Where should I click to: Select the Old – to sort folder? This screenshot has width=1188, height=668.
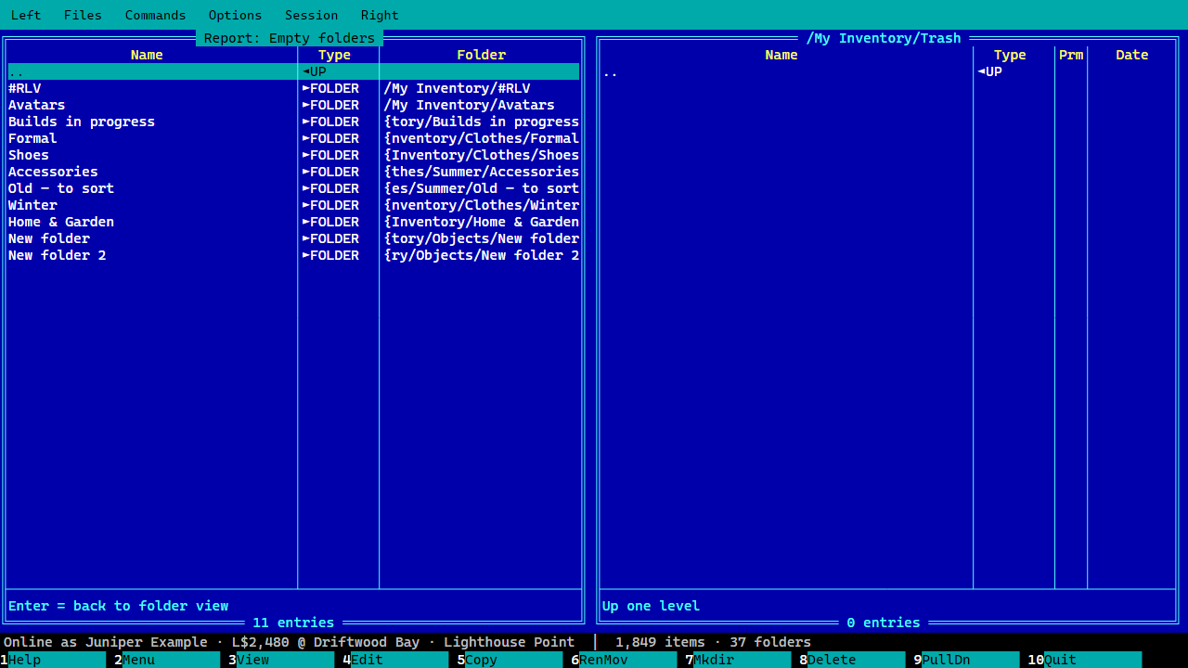pos(293,188)
